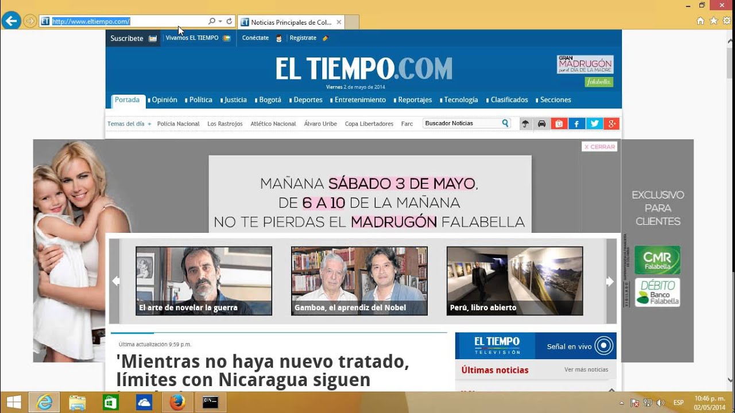This screenshot has width=735, height=413.
Task: Click the CMR Falabella green logo
Action: [x=657, y=260]
